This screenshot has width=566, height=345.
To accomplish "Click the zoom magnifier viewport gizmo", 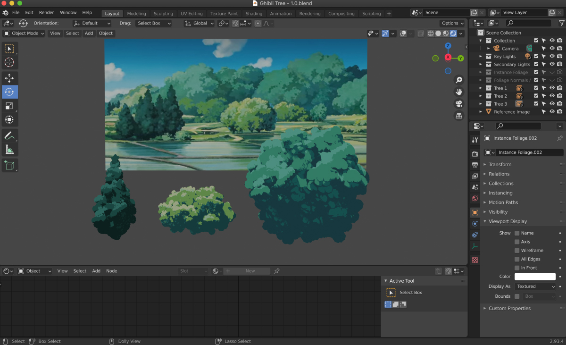I will 458,80.
